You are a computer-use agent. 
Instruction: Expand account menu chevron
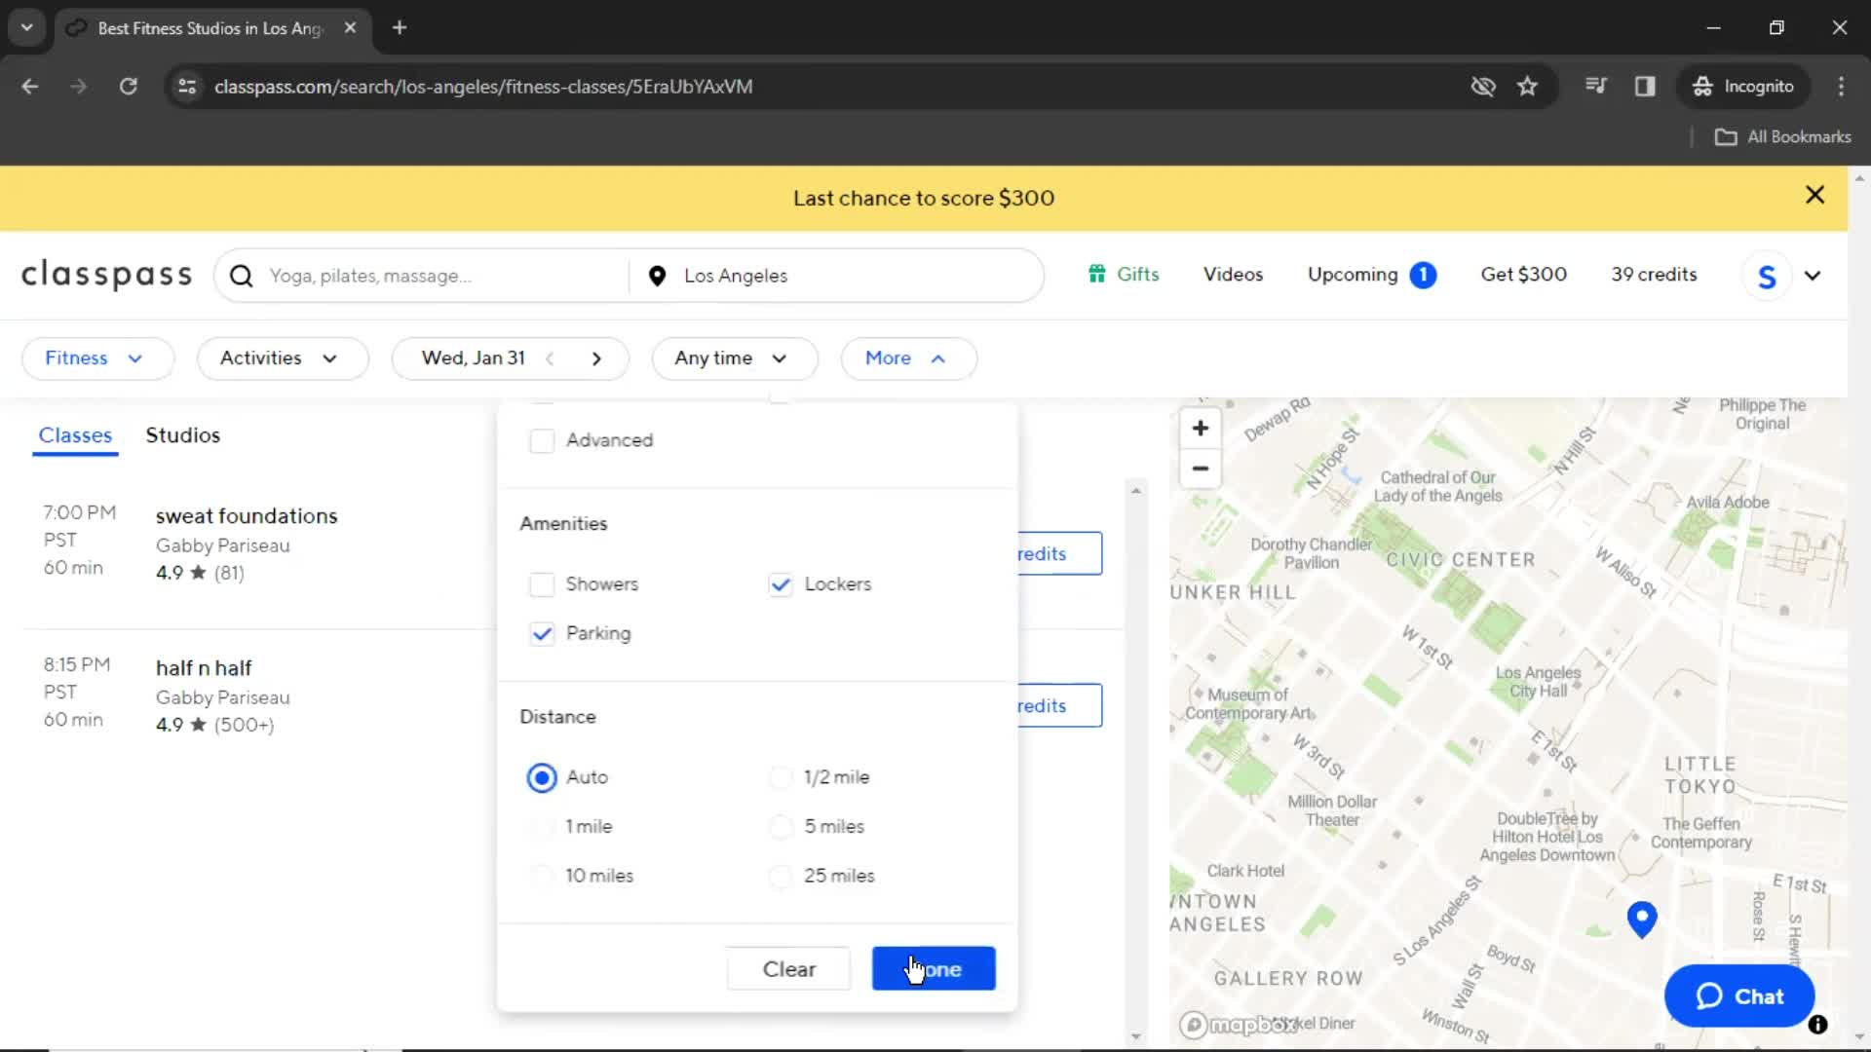[1813, 276]
